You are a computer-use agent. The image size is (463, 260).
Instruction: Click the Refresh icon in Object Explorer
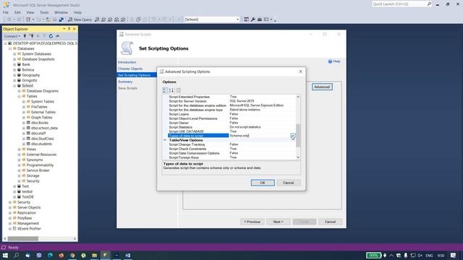tap(51, 36)
